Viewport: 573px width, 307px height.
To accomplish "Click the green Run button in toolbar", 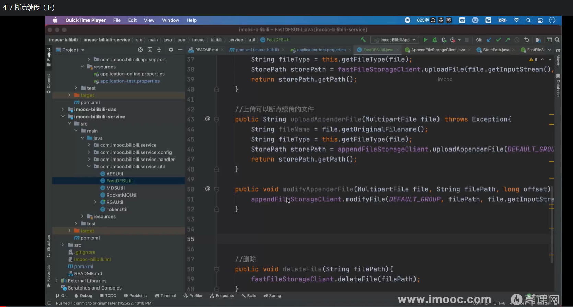I will pos(425,40).
